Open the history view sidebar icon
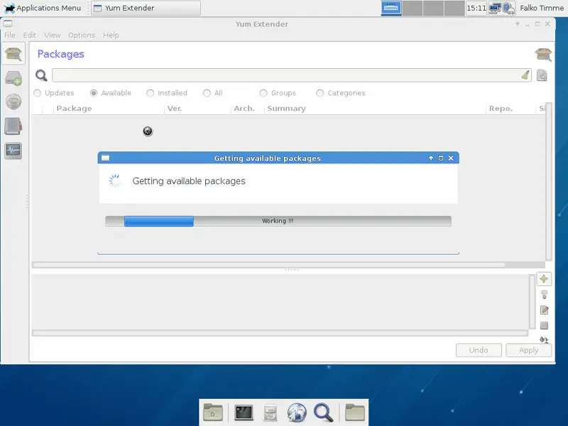Image resolution: width=568 pixels, height=426 pixels. pyautogui.click(x=13, y=126)
